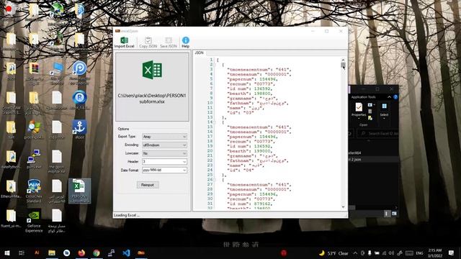Click the JSON panel vertical scrollbar thumb

[x=343, y=65]
